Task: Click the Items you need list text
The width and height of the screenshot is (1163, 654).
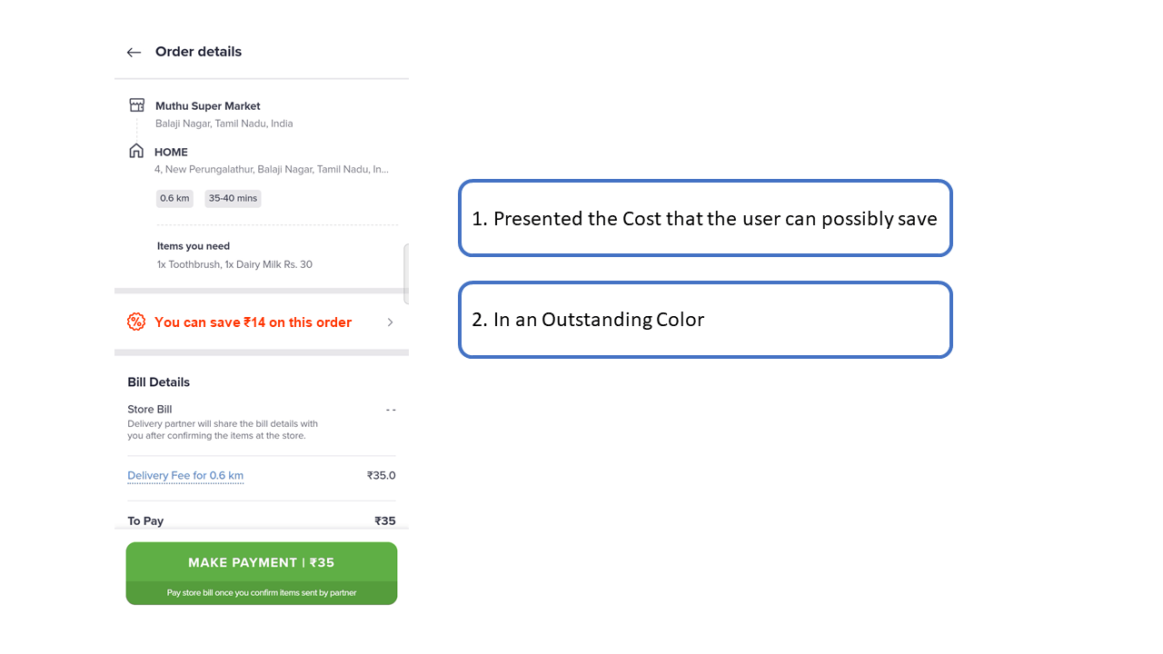Action: 234,264
